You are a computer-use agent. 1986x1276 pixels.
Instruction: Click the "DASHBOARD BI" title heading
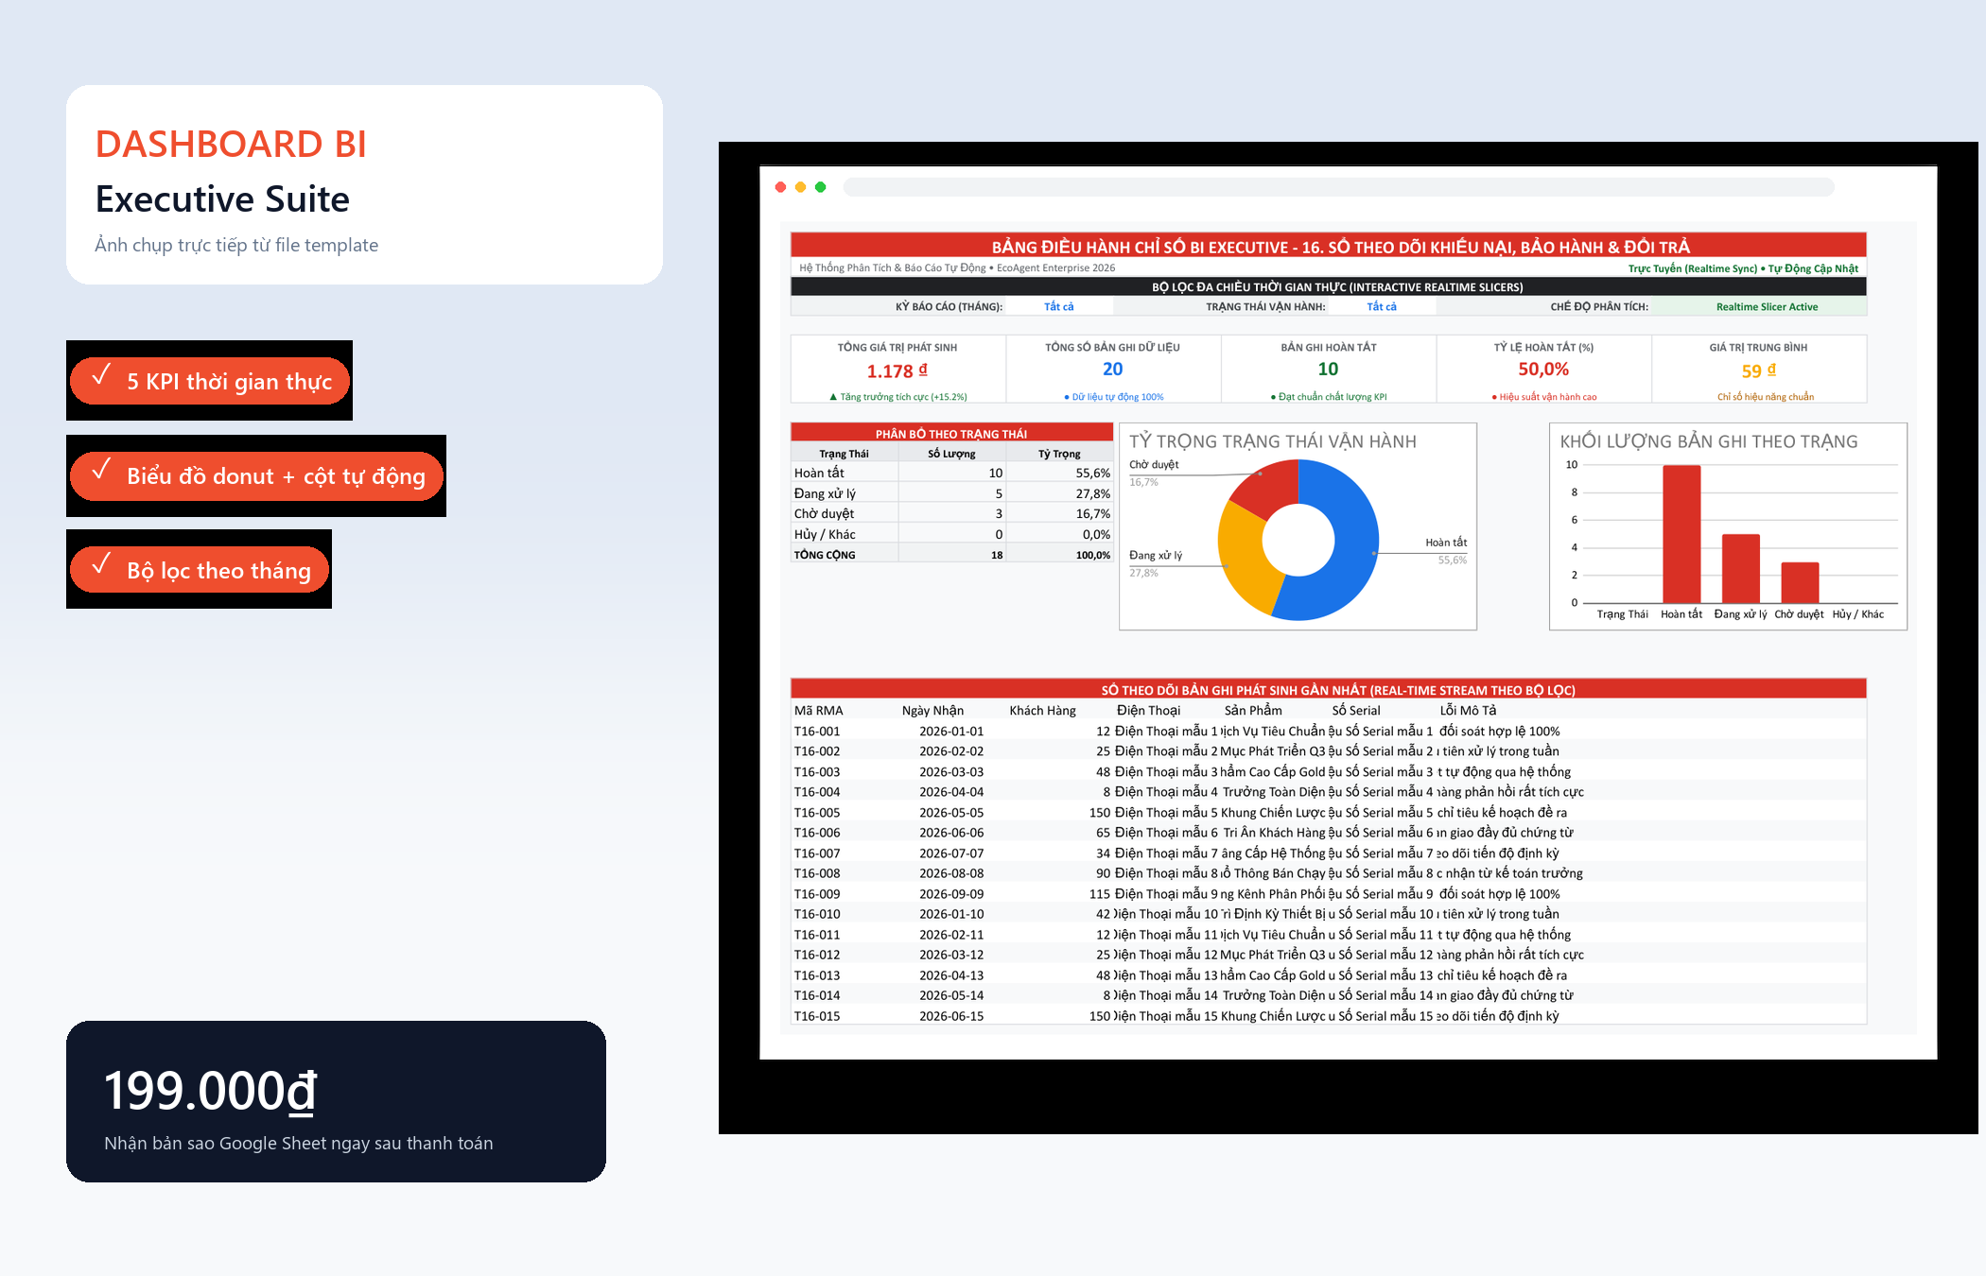click(231, 144)
